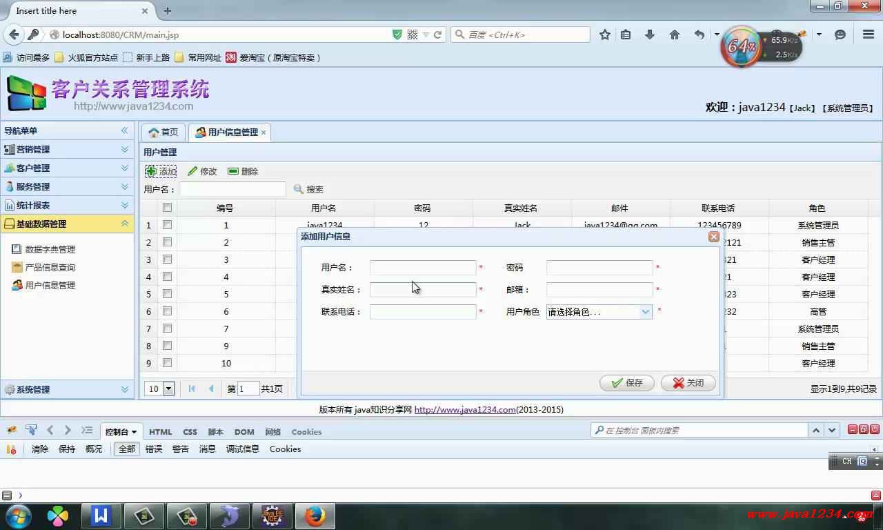
Task: Check the checkbox for row 5
Action: click(x=167, y=294)
